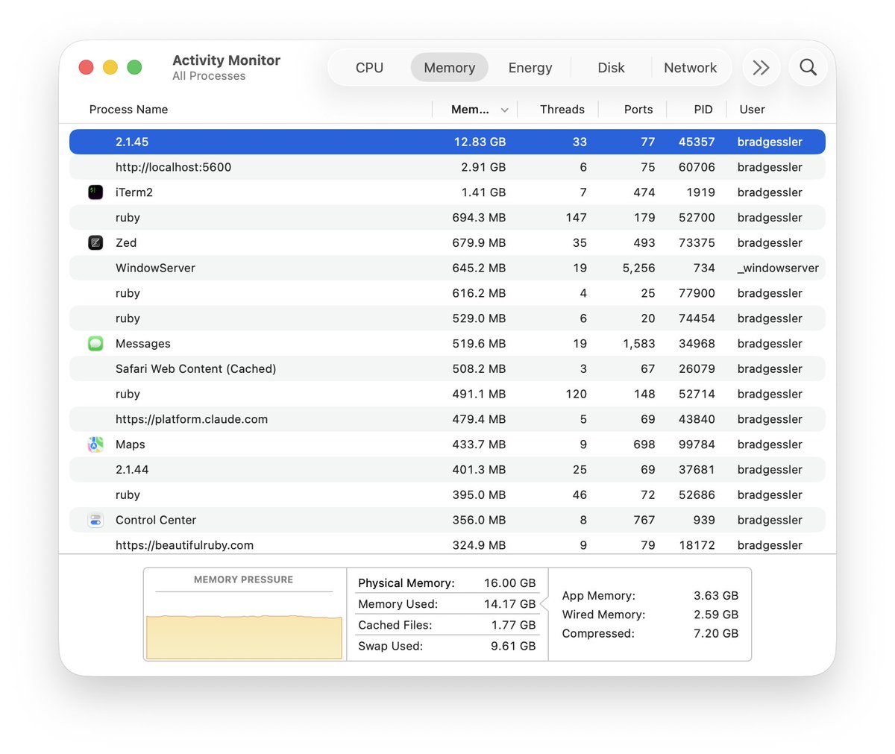The image size is (895, 754).
Task: Select the 2.1.45 process row
Action: click(x=447, y=142)
